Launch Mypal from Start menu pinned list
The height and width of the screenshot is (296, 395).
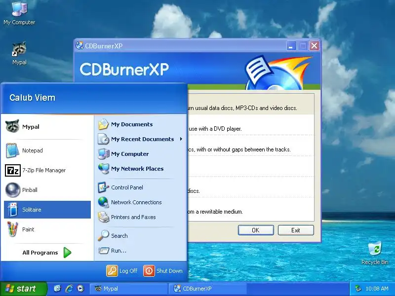[47, 127]
